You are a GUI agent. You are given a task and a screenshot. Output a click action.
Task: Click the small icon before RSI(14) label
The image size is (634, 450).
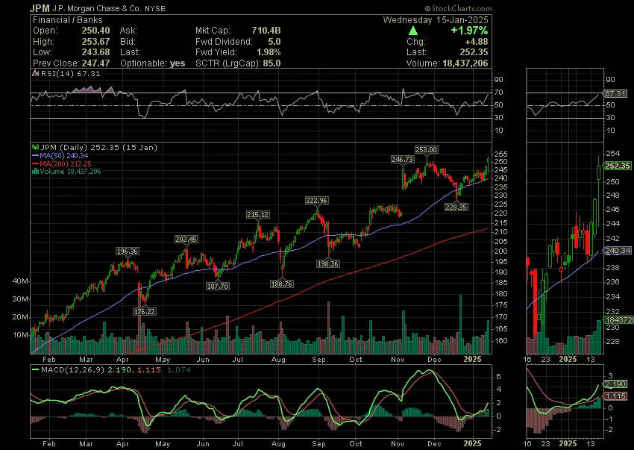35,74
